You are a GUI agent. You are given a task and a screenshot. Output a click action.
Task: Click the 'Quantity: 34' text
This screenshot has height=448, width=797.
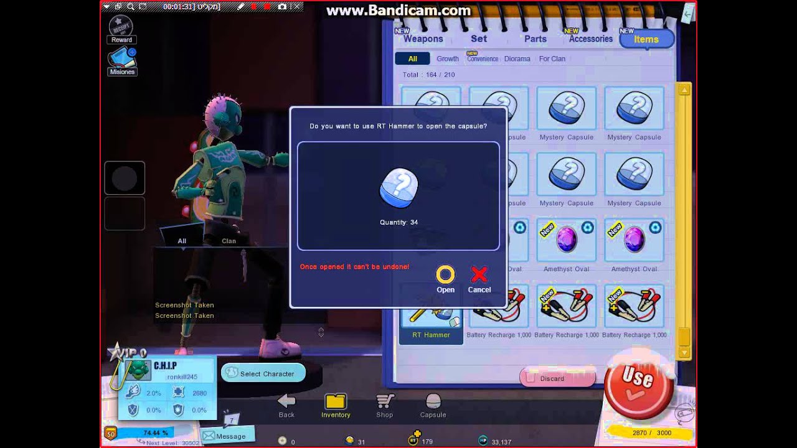(398, 222)
